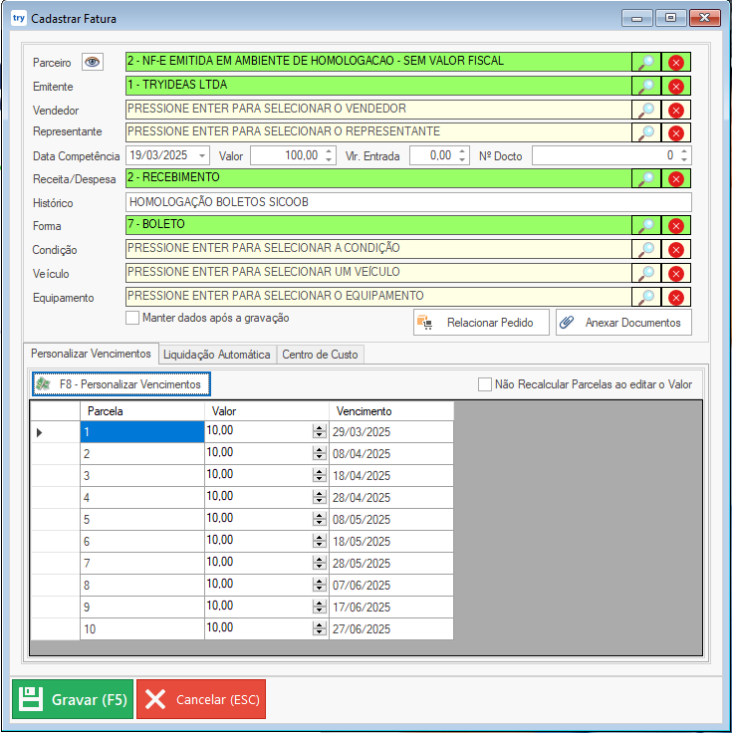Click Cancelar (ESC) button
Screen dimensions: 732x733
[201, 699]
